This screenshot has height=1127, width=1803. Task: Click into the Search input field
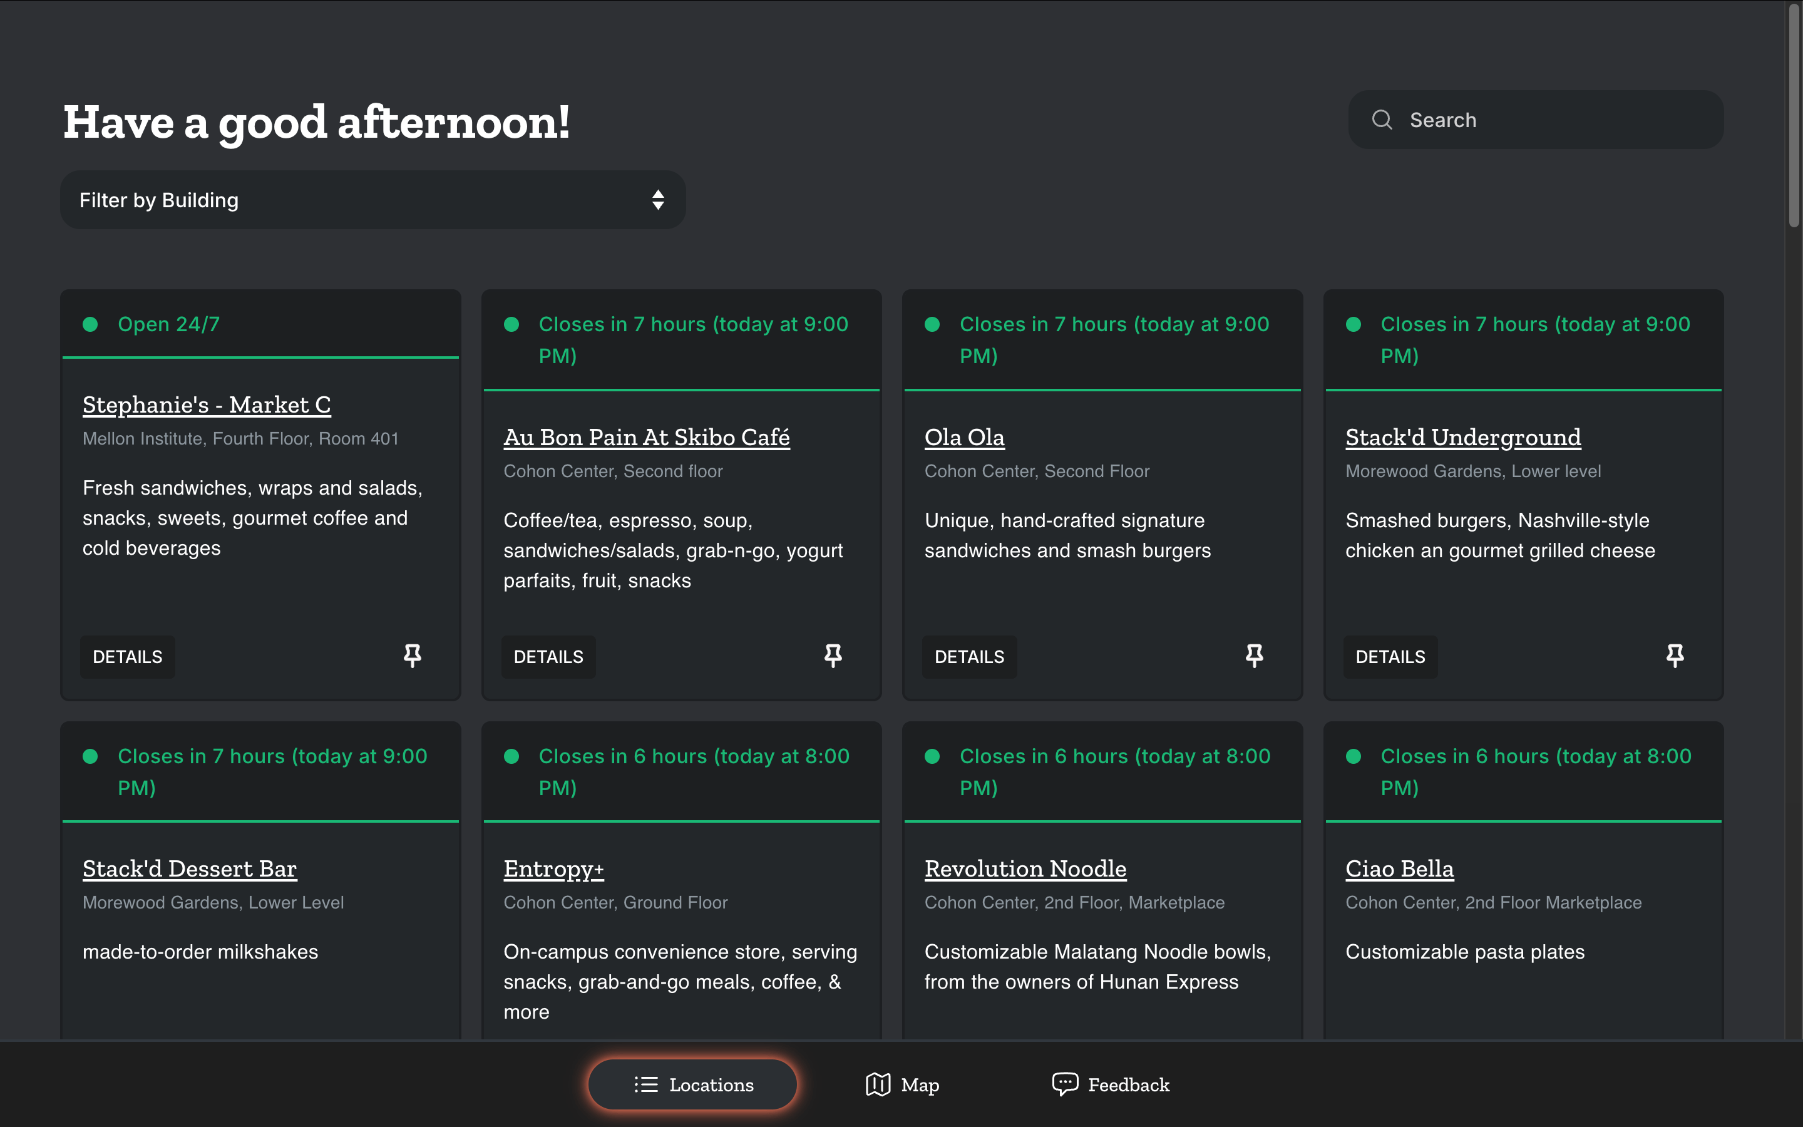pyautogui.click(x=1557, y=120)
